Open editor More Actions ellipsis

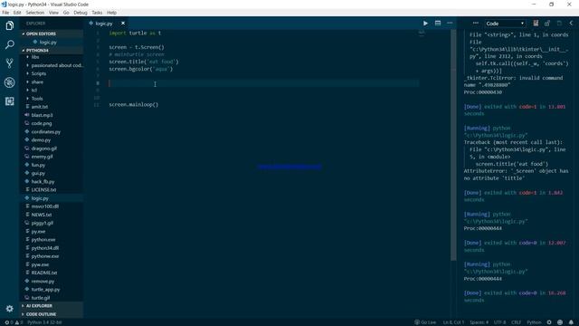coord(450,23)
